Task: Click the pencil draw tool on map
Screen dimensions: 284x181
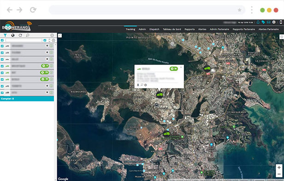Action: pos(60,35)
